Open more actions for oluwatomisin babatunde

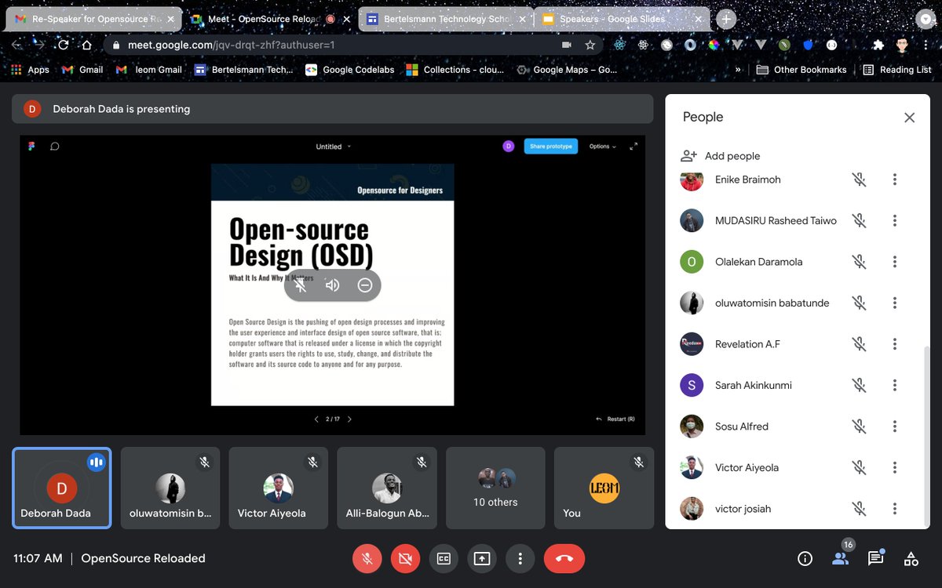pyautogui.click(x=895, y=303)
